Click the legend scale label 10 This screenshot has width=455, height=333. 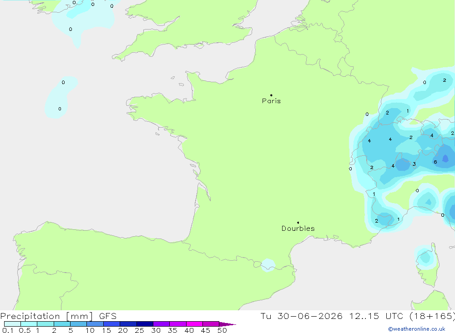[x=90, y=330]
